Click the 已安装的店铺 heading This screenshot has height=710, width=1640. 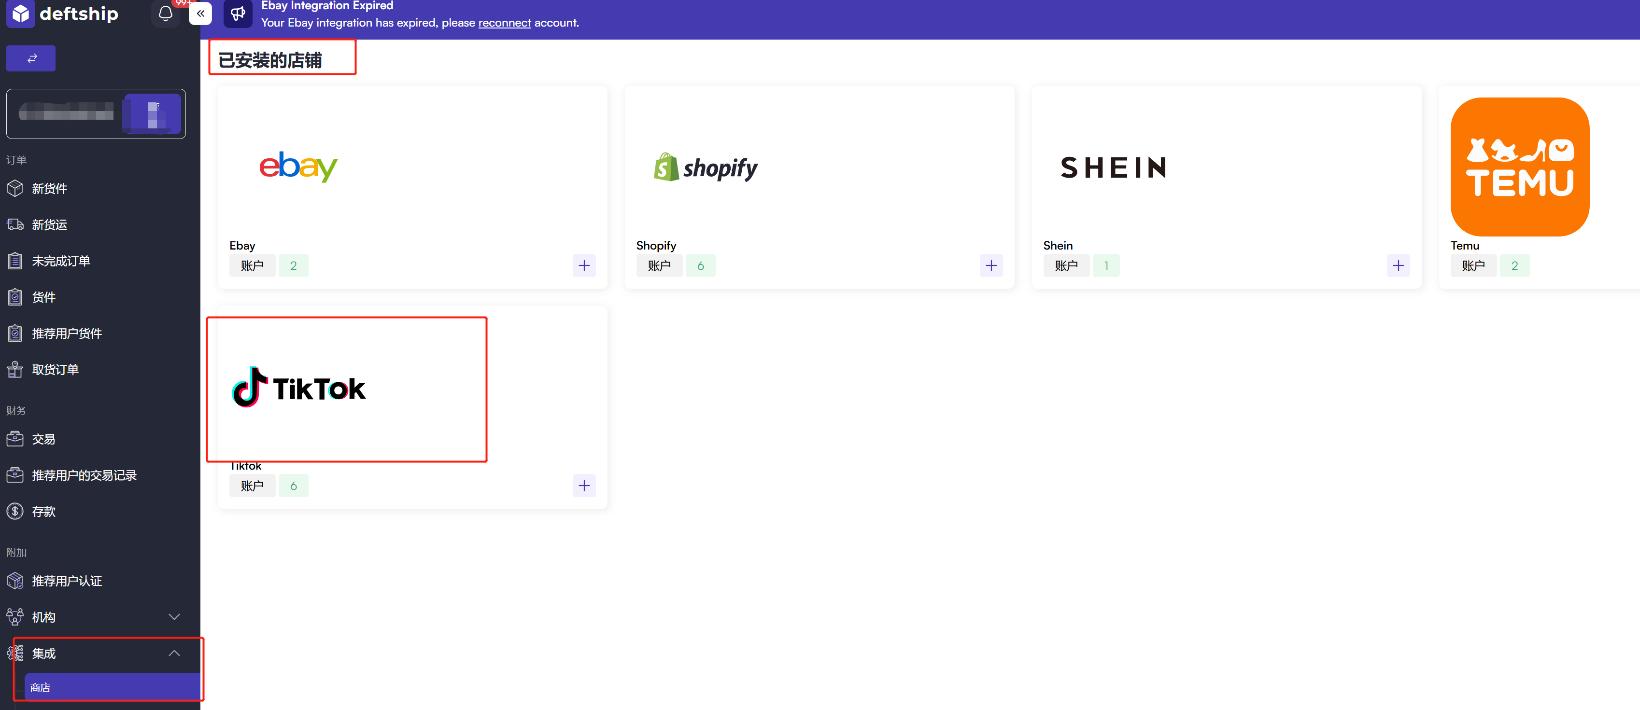(270, 60)
